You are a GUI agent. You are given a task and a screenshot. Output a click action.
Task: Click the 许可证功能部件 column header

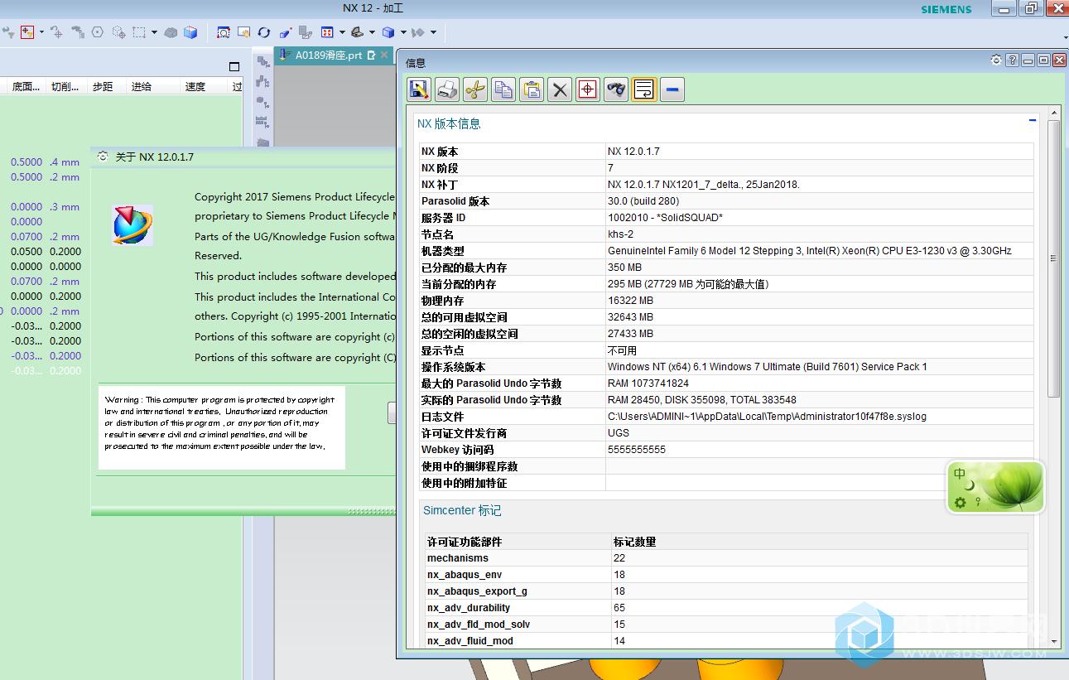[518, 542]
